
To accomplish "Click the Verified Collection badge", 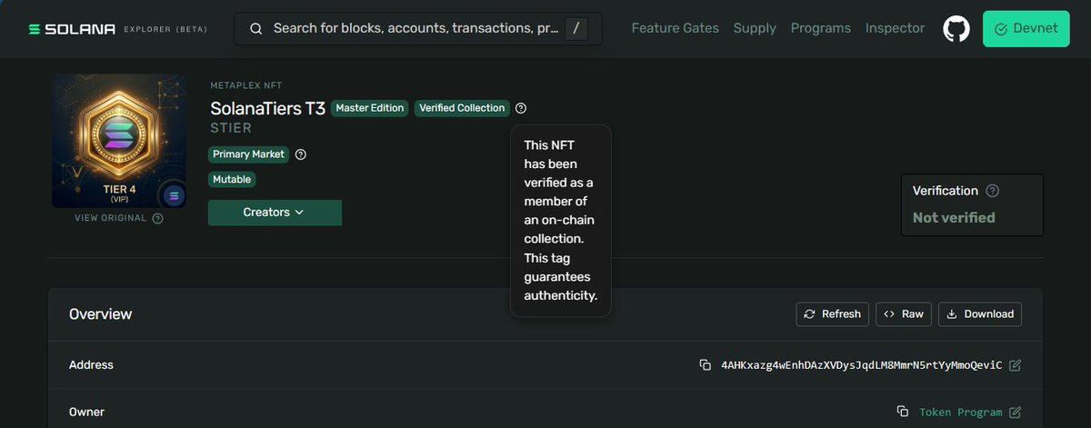I will coord(462,108).
